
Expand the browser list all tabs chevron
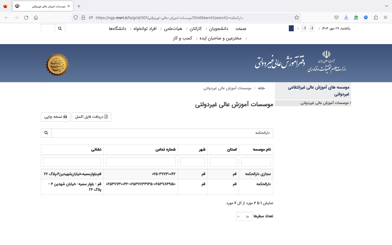click(387, 6)
